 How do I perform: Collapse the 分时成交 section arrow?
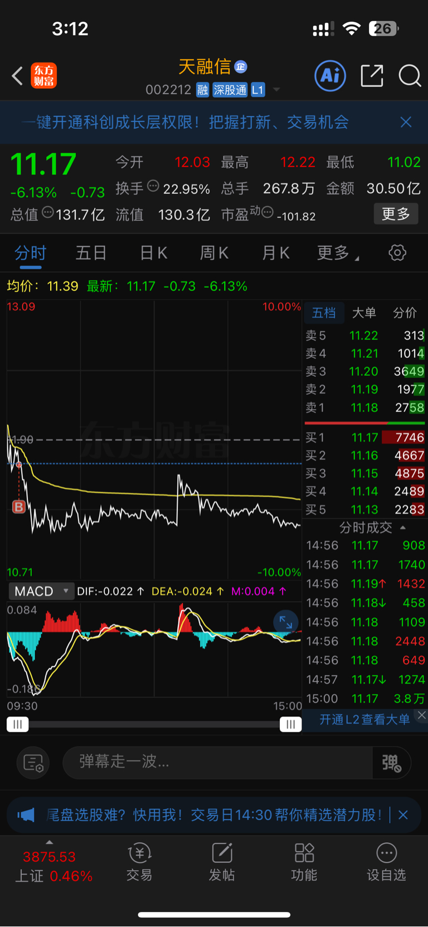(x=403, y=527)
